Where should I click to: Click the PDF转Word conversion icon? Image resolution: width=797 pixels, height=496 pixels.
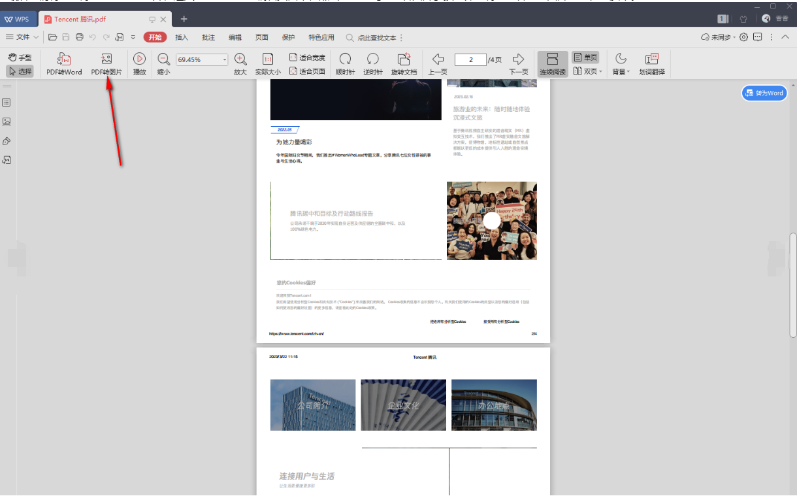(x=64, y=59)
